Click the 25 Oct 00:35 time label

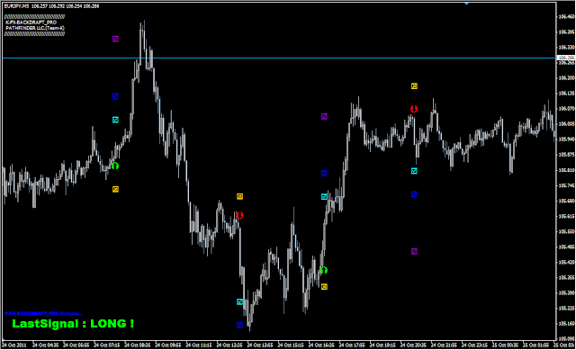506,346
